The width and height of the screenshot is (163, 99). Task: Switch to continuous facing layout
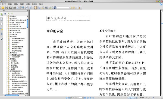[136, 98]
